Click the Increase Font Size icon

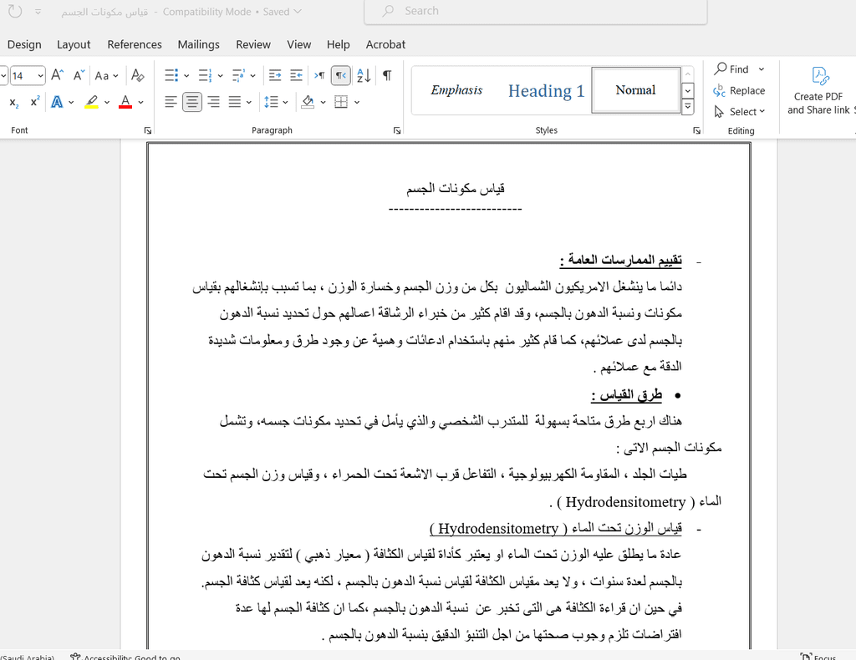pos(58,75)
